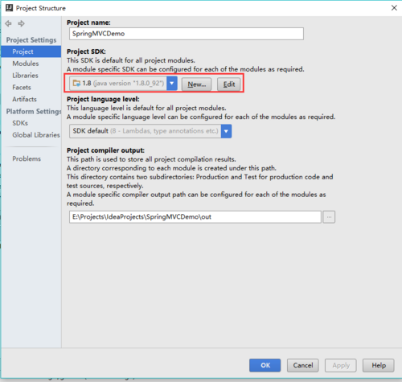Browse for compiler output directory

[329, 217]
